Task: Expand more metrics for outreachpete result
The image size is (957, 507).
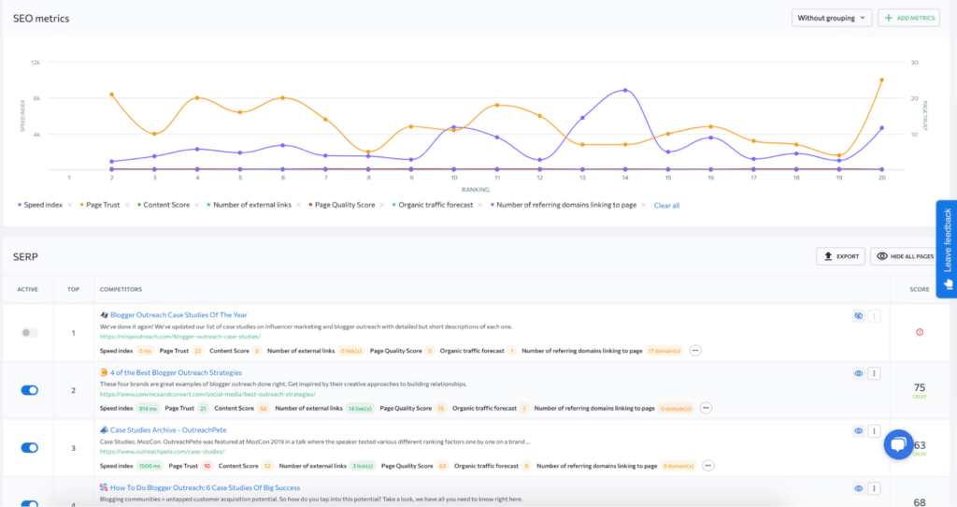Action: (x=708, y=466)
